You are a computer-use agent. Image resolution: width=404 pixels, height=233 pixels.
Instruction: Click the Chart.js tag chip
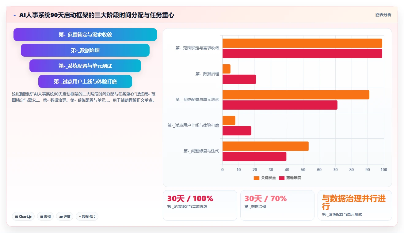(x=23, y=216)
